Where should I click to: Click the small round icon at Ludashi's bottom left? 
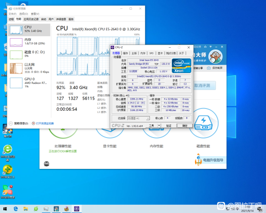point(46,164)
